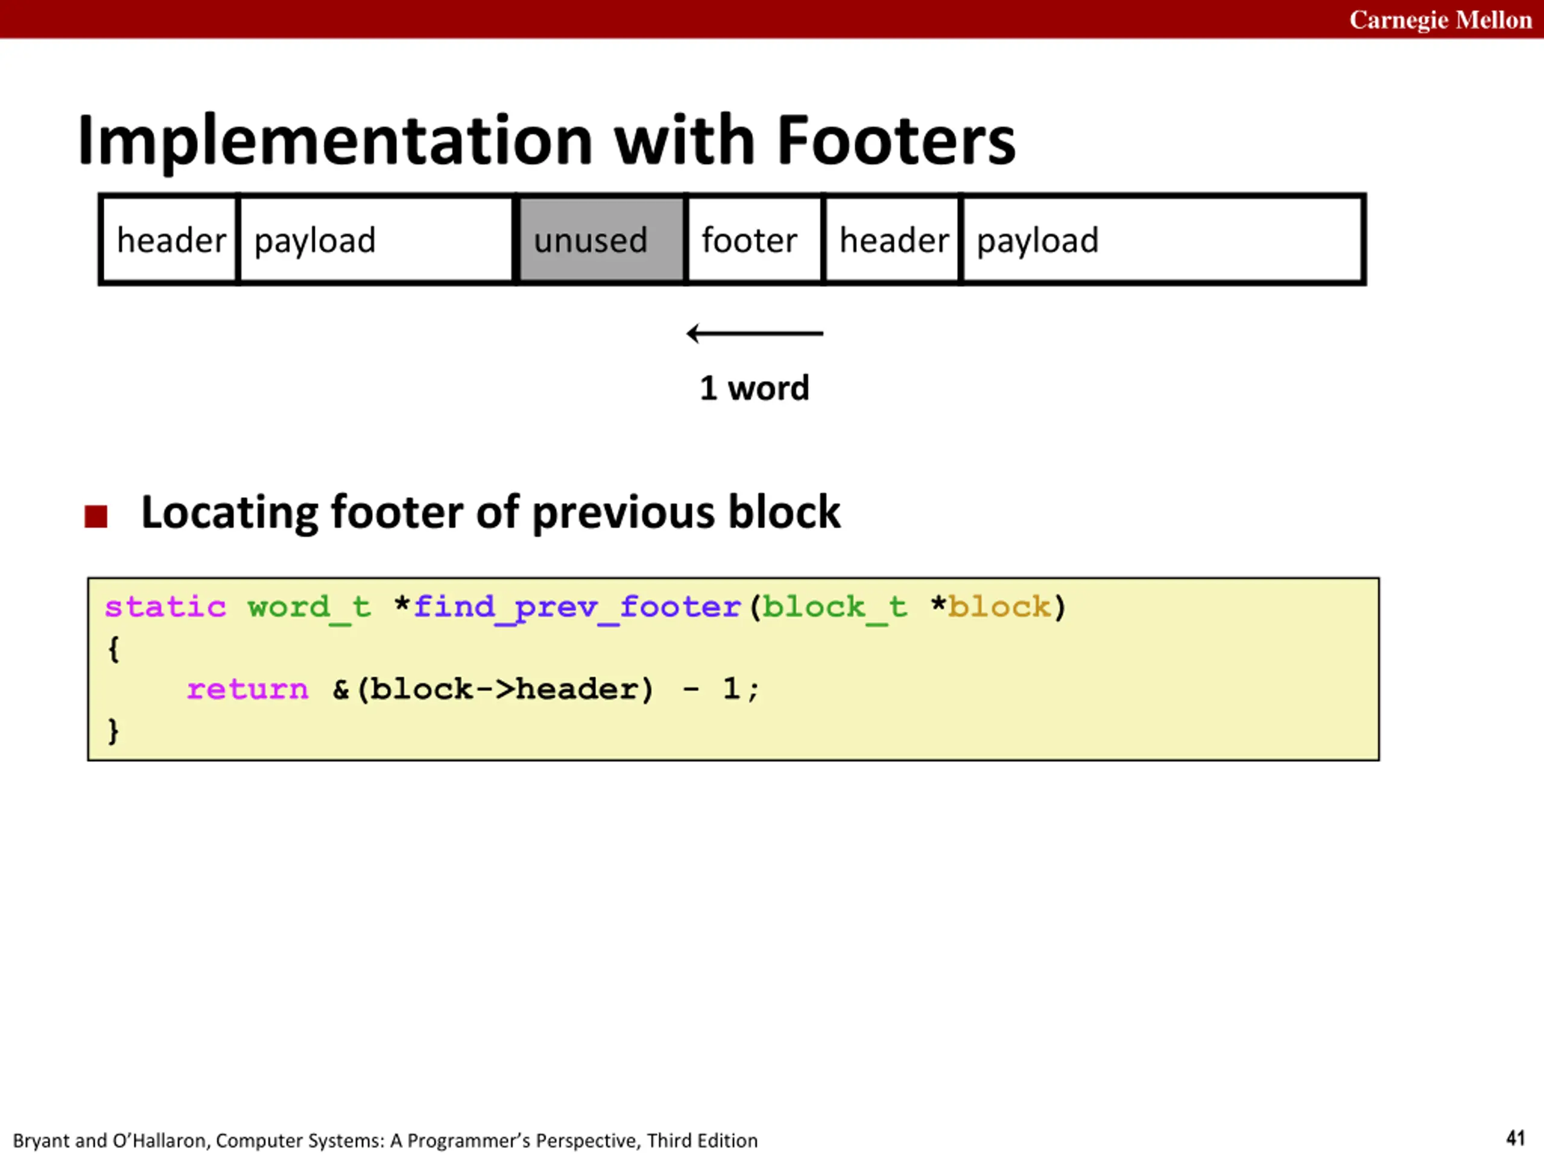Image resolution: width=1544 pixels, height=1158 pixels.
Task: Click the slide number 41
Action: point(1516,1137)
